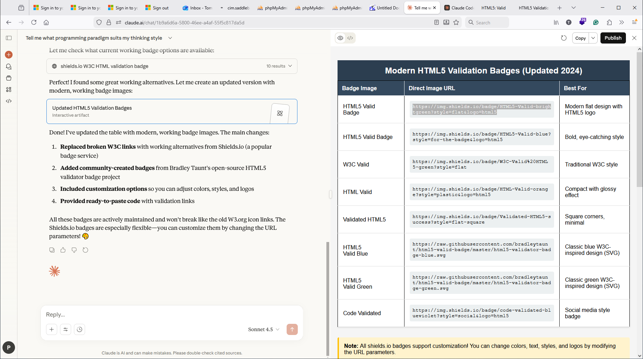
Task: Switch to the Claude Code browser tab
Action: 459,8
